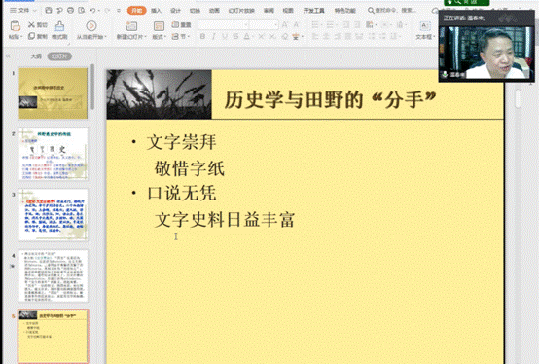Viewport: 539px width, 364px height.
Task: Start slideshow from current slide icon
Action: tap(91, 25)
